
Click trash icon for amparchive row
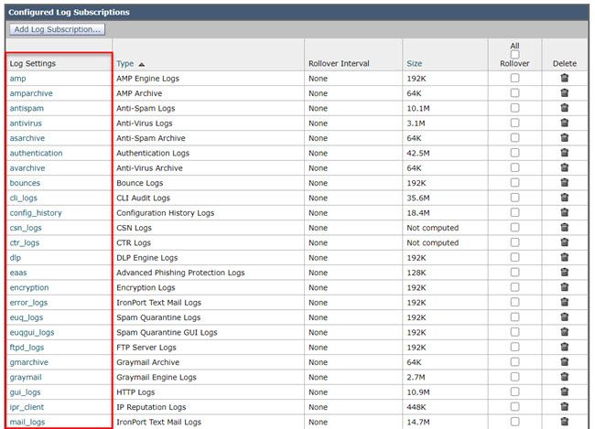tap(564, 92)
